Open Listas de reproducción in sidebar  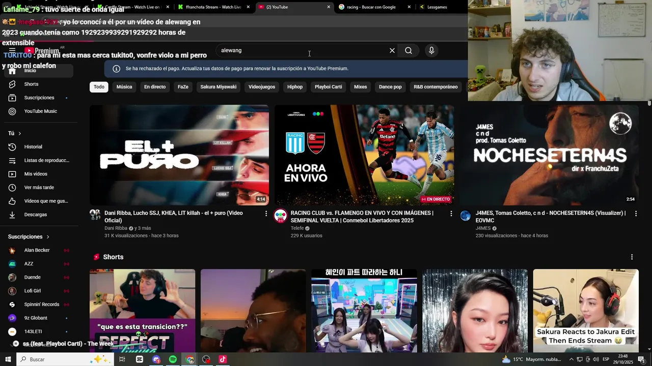point(39,161)
